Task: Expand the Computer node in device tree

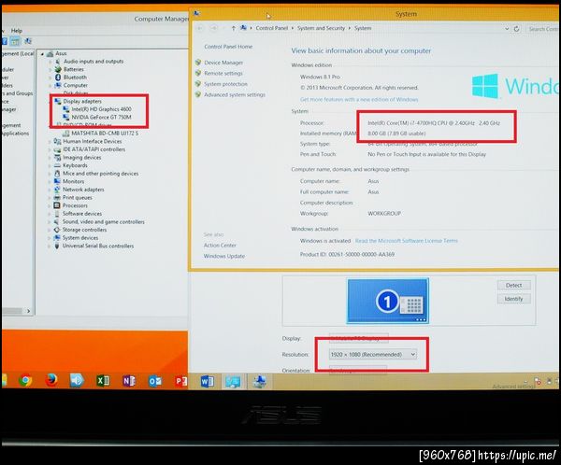Action: coord(50,85)
